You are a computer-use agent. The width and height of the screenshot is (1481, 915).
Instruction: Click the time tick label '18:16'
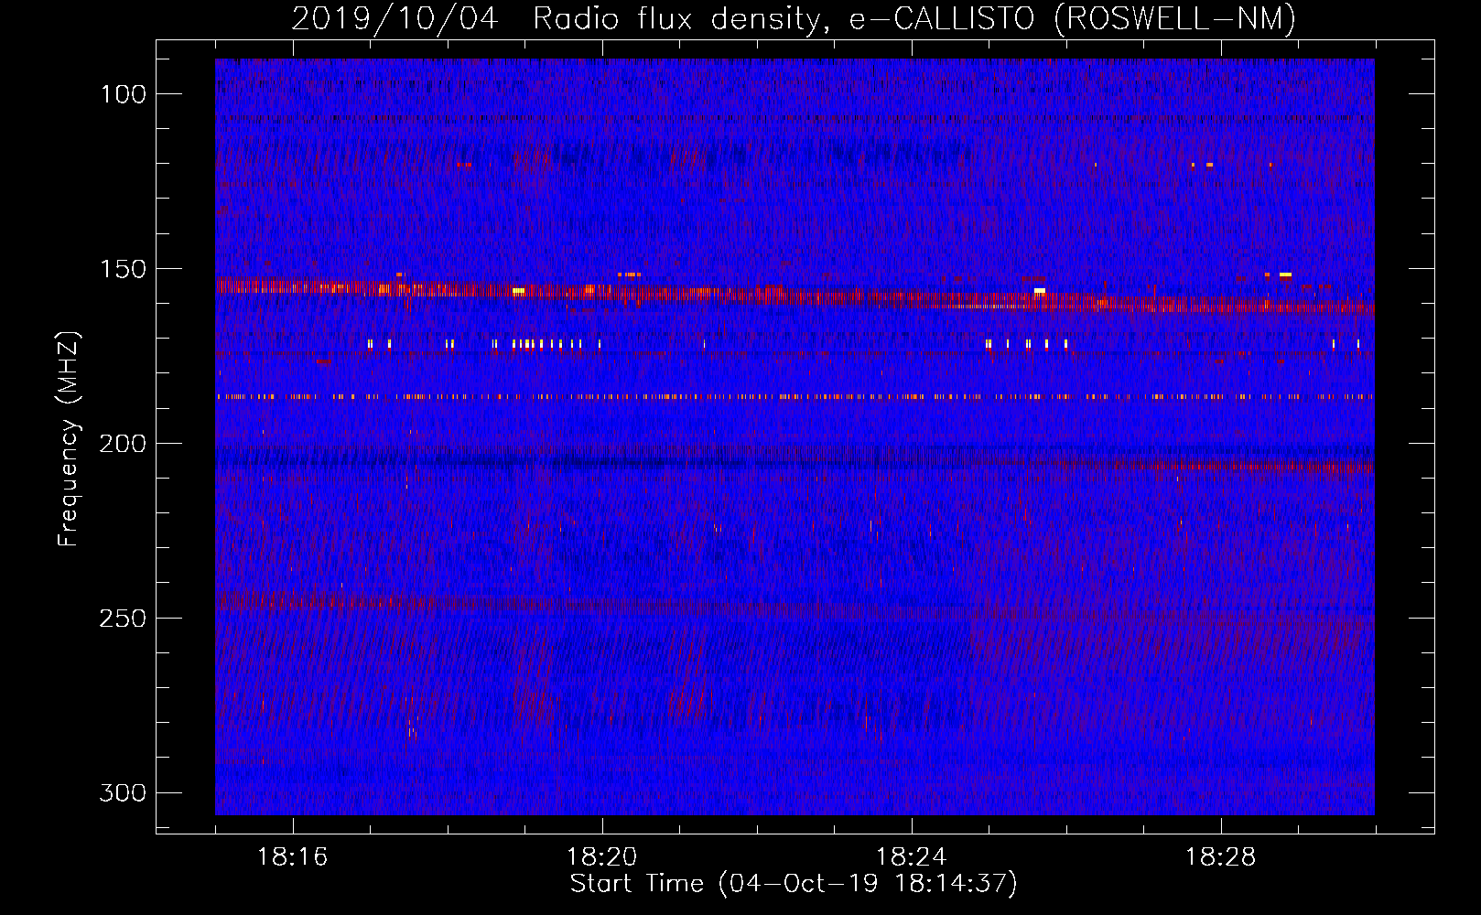click(x=293, y=857)
